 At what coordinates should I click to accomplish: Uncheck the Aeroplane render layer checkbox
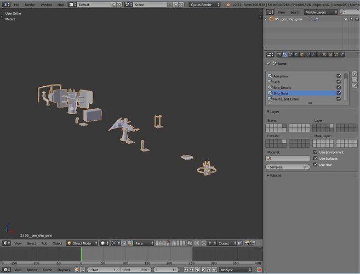pyautogui.click(x=339, y=76)
